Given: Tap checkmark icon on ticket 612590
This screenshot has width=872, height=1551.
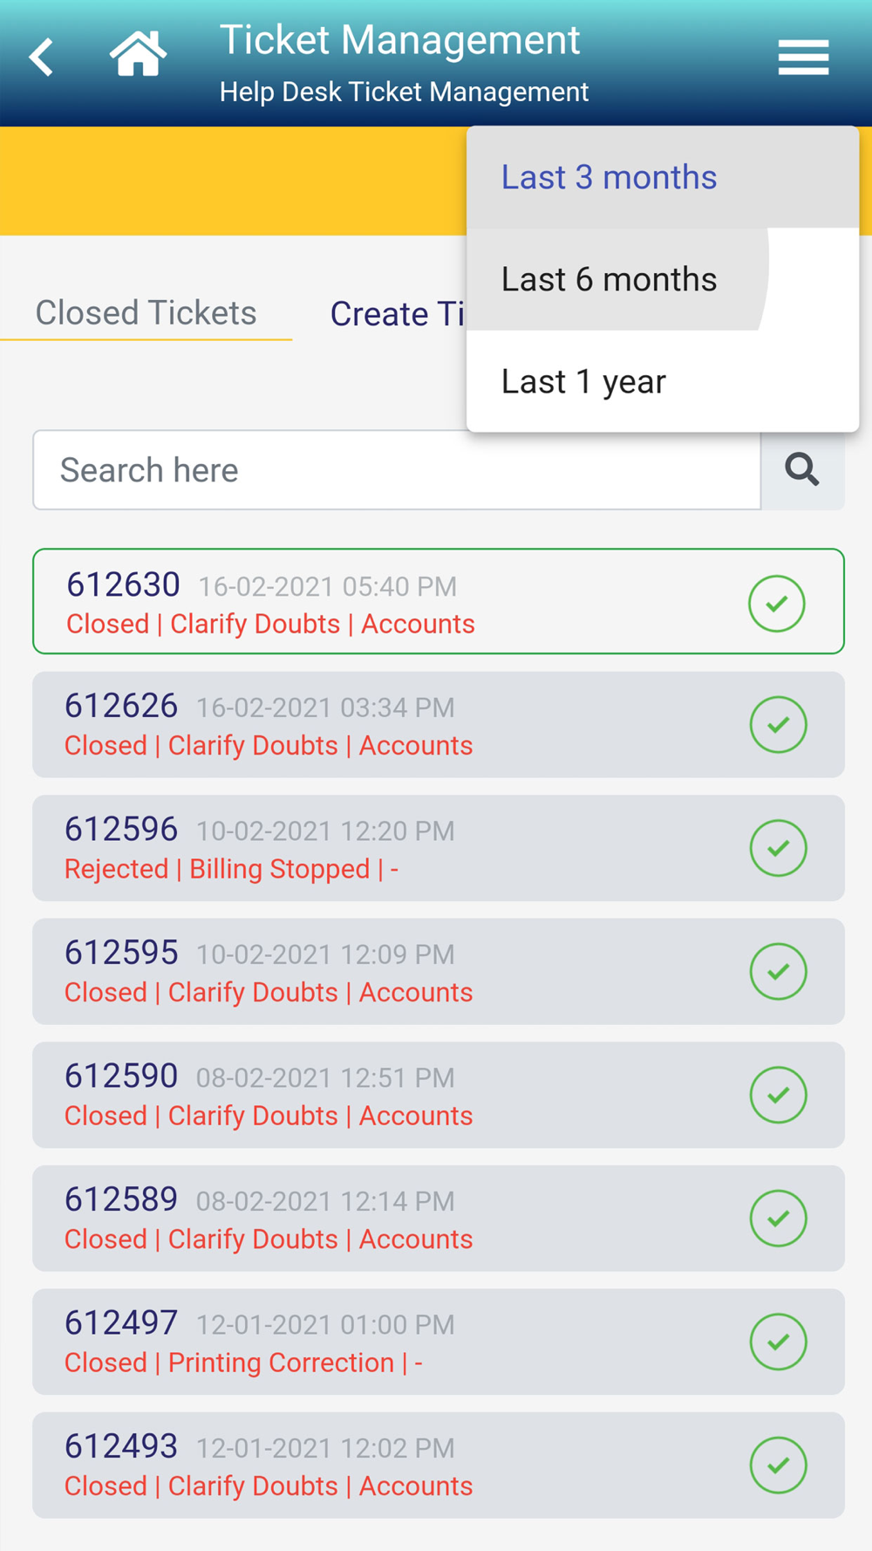Looking at the screenshot, I should (x=778, y=1095).
